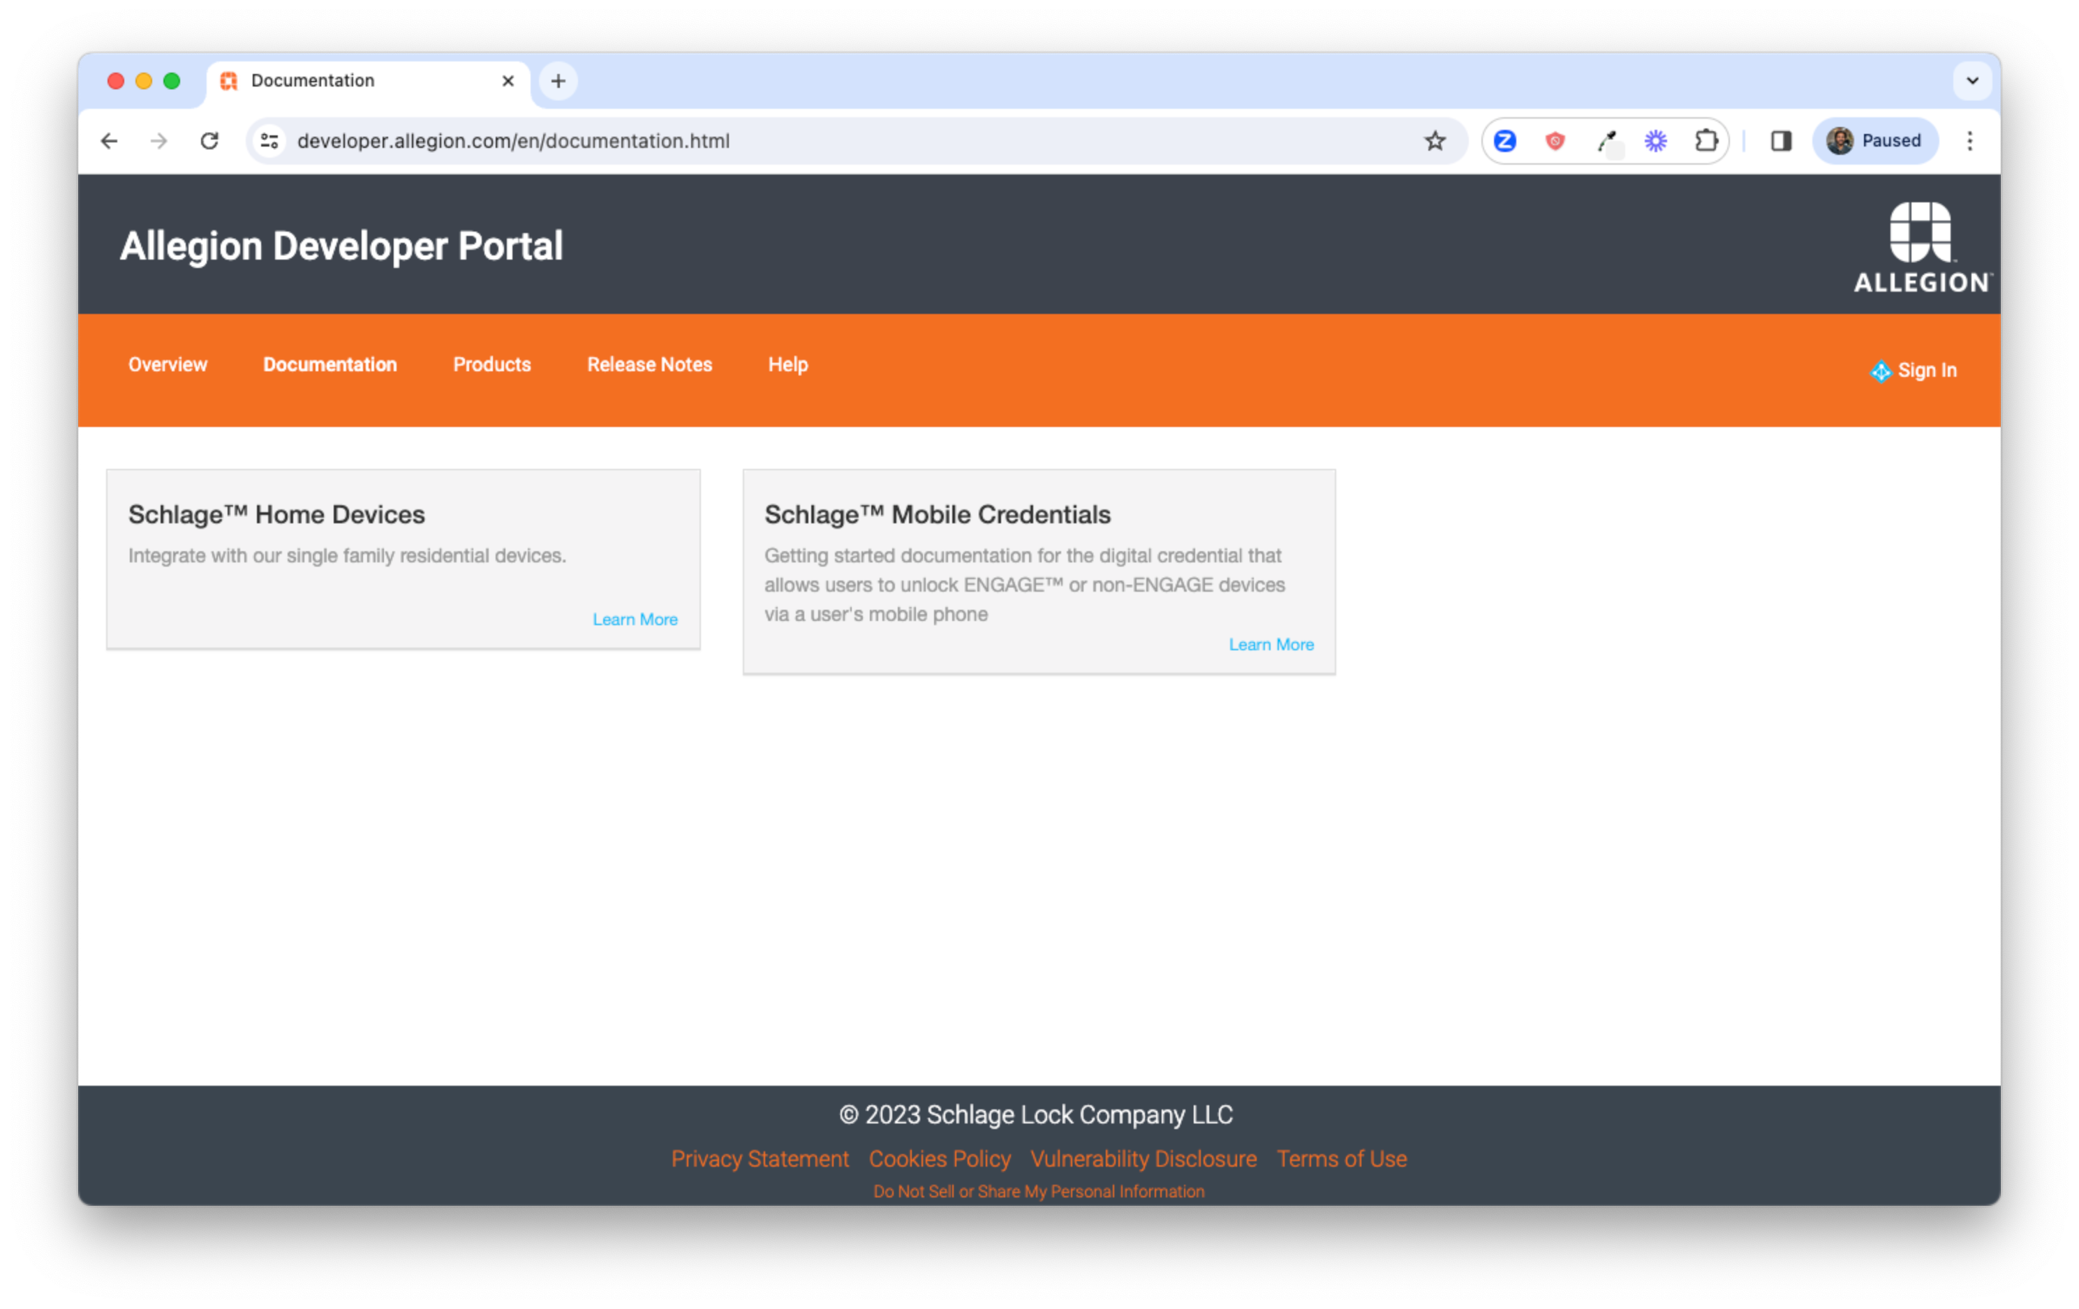This screenshot has width=2079, height=1309.
Task: Click the Schlage Mobile Credentials card title
Action: tap(937, 514)
